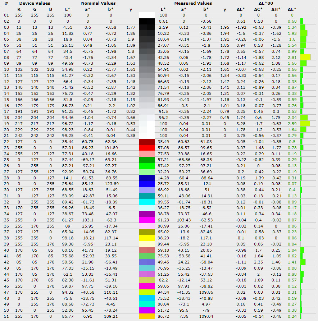The width and height of the screenshot is (318, 321).
Task: Select the yellow swatch in row 38
Action: click(147, 238)
